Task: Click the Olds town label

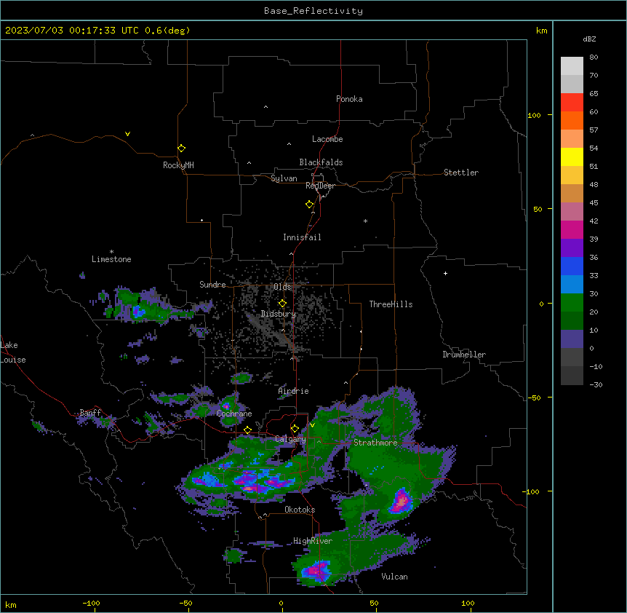Action: [x=282, y=287]
